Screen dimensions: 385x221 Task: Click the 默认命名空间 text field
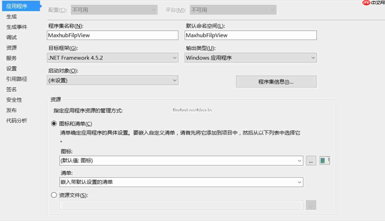point(251,35)
